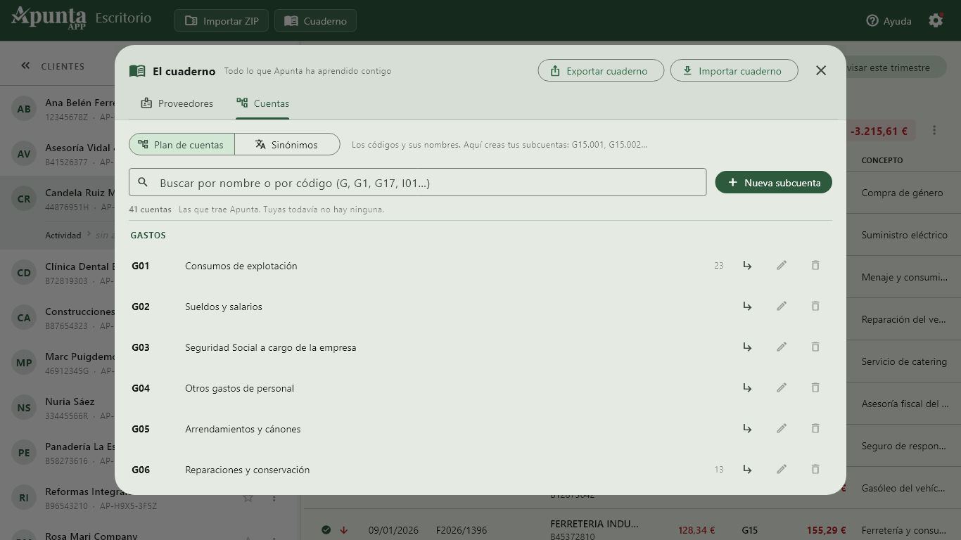
Task: Click the 23 count on row G01
Action: tap(718, 266)
